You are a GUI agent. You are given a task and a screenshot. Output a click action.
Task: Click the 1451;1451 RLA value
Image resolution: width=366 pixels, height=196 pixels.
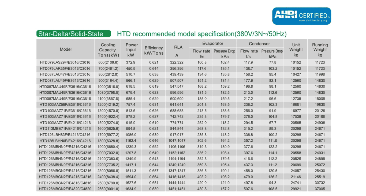(177, 189)
